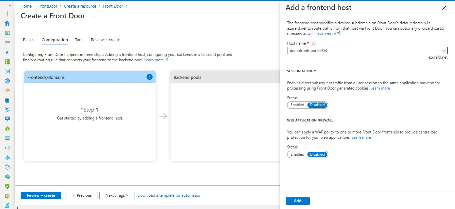The width and height of the screenshot is (455, 209).
Task: Click the info icon next to Host name
Action: click(x=313, y=43)
